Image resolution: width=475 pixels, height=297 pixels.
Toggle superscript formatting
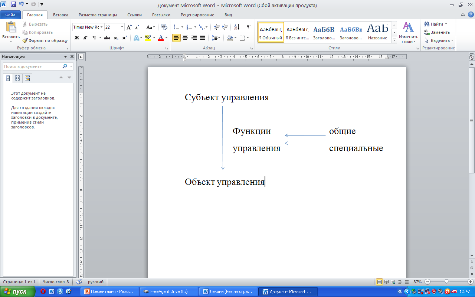point(125,38)
